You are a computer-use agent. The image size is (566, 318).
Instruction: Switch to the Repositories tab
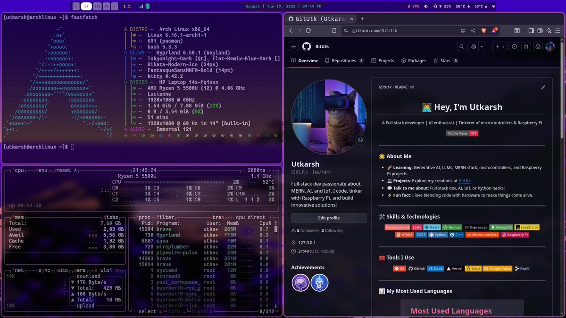click(x=344, y=61)
